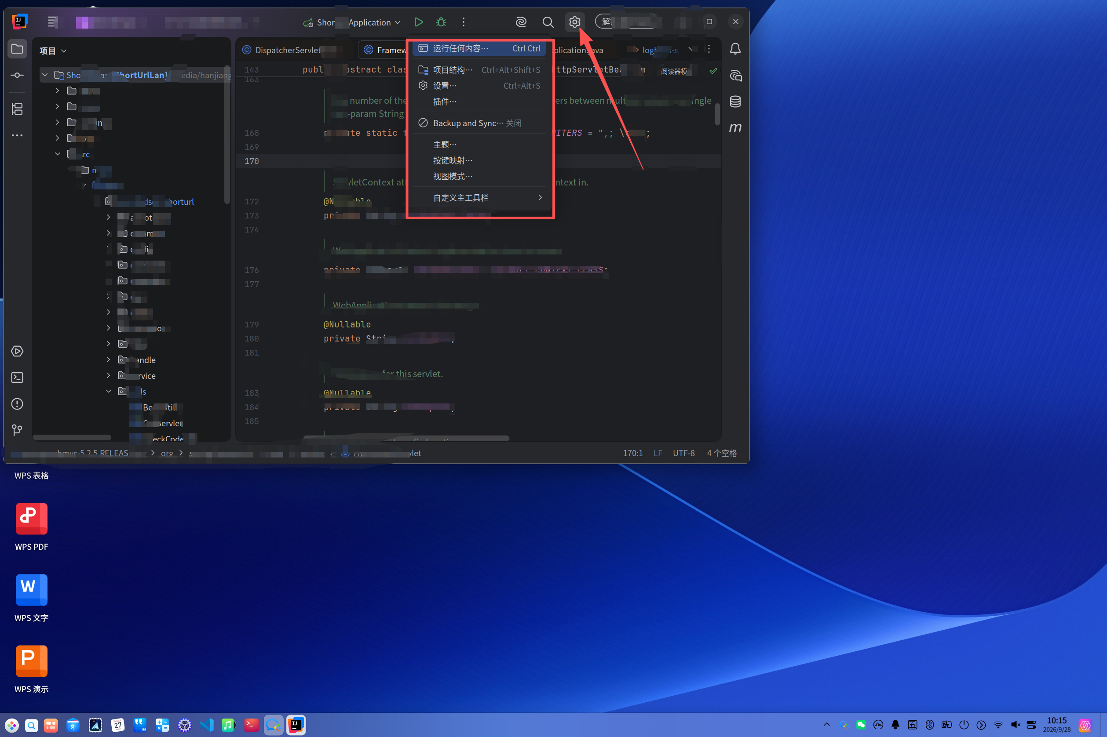Viewport: 1107px width, 737px height.
Task: Open the Database tool window
Action: click(x=735, y=102)
